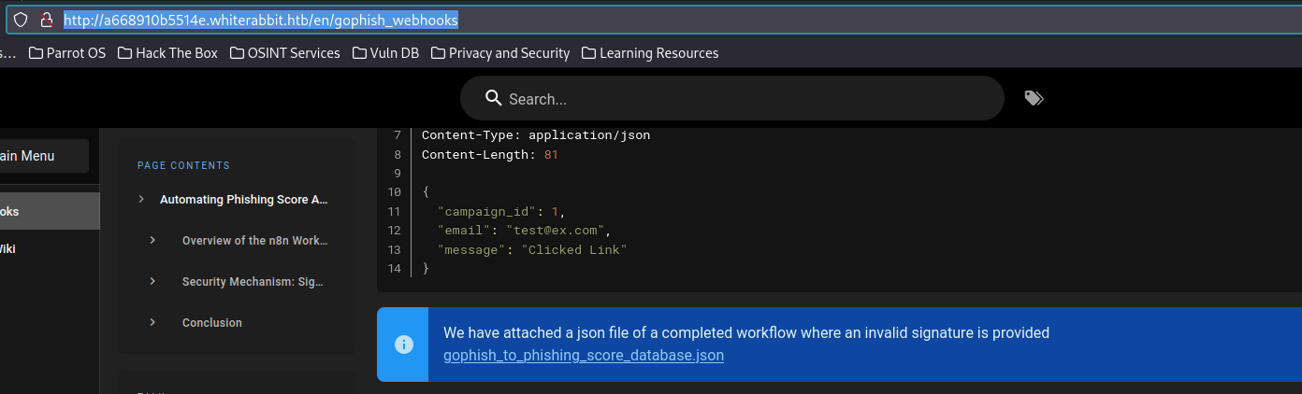The height and width of the screenshot is (394, 1302).
Task: Expand Security Mechanism section chevron
Action: [x=152, y=281]
